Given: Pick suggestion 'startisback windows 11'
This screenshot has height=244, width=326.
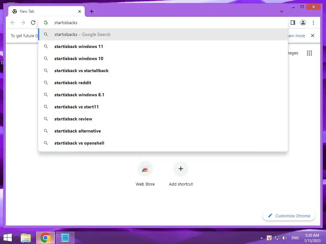Looking at the screenshot, I should tap(163, 46).
